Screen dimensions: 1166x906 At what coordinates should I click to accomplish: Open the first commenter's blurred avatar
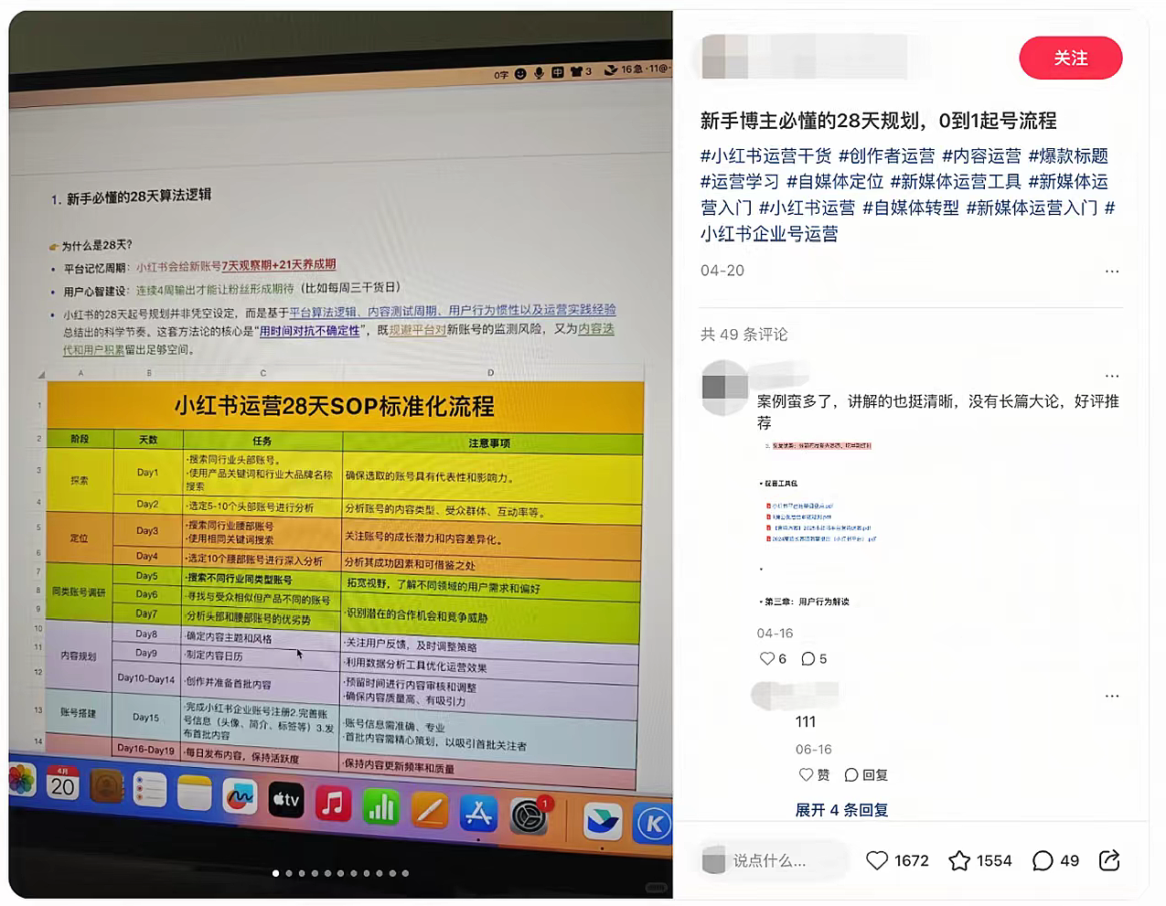(x=724, y=388)
